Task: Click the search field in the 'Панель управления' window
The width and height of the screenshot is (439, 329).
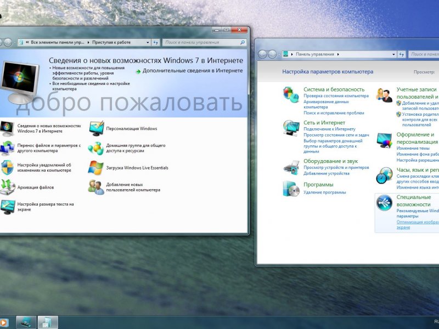Action: (x=424, y=54)
